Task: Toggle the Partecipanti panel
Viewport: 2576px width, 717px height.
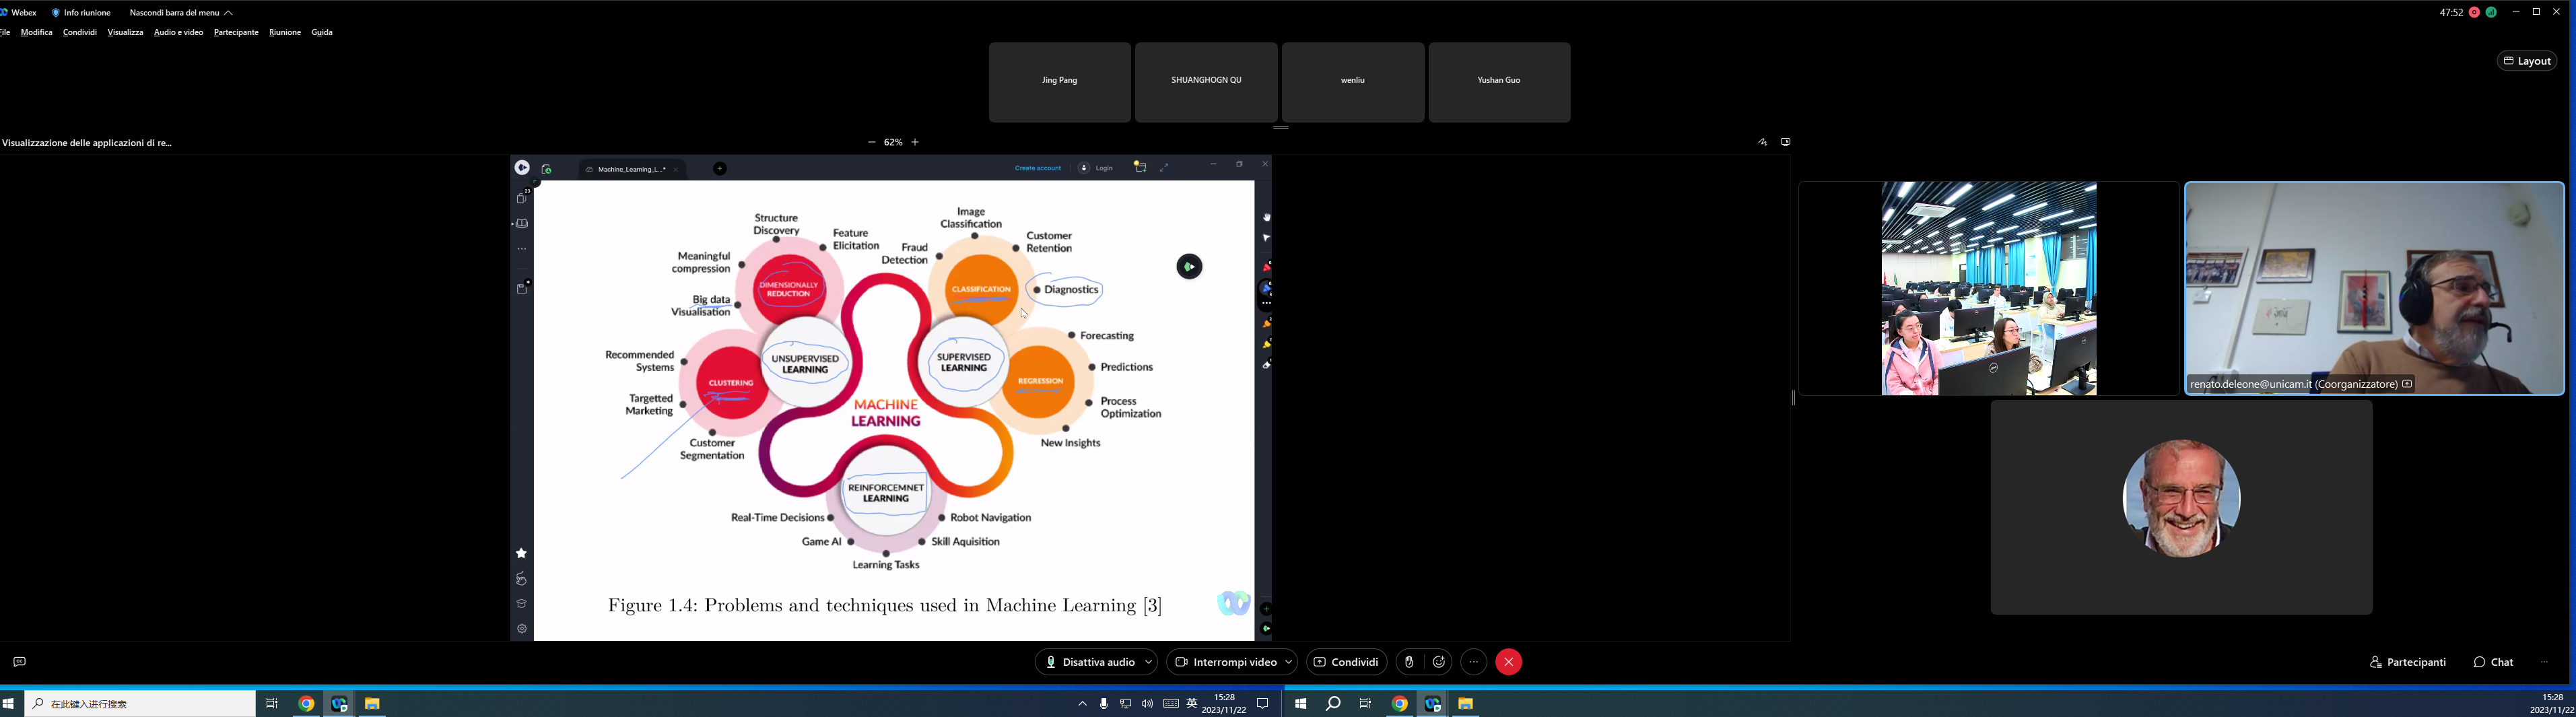Action: [x=2407, y=662]
